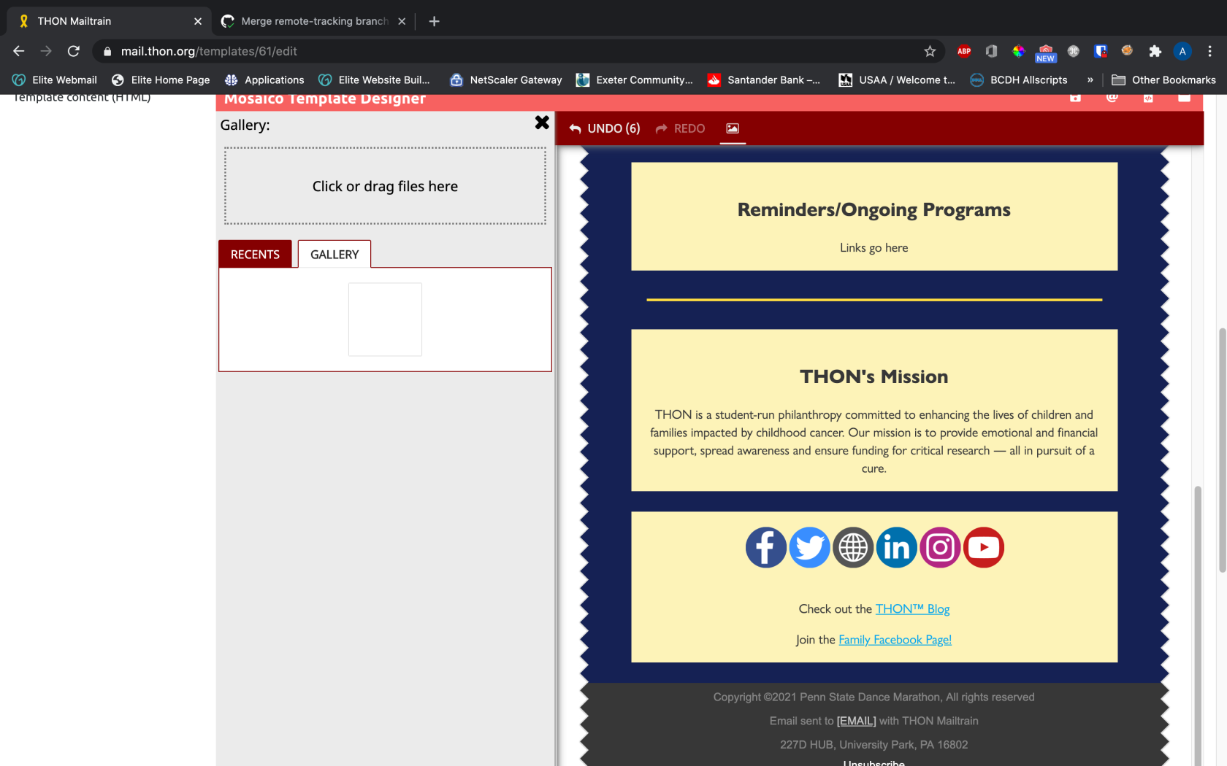Select the 'Reminders/Ongoing Programs' heading
1227x766 pixels.
point(874,209)
